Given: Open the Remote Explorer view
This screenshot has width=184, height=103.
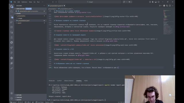Looking at the screenshot, I should click(11, 32).
